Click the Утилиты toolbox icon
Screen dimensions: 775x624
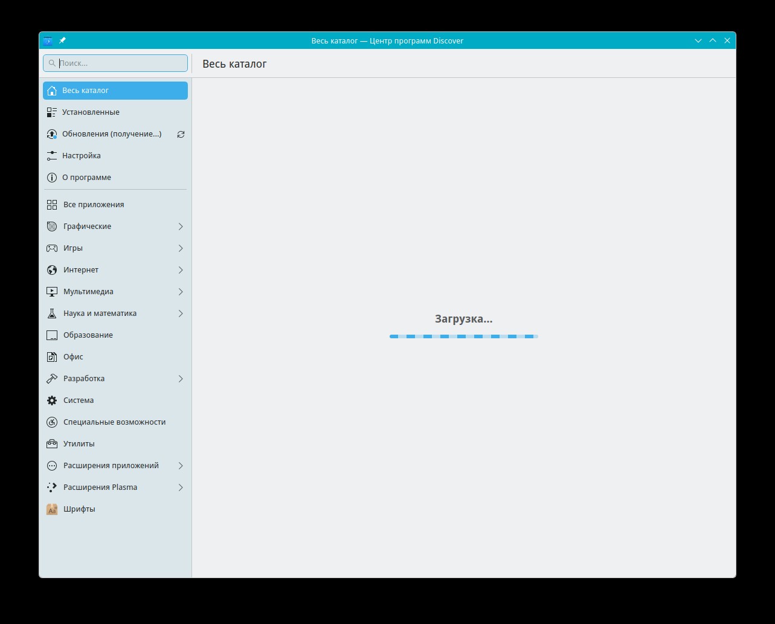coord(52,444)
